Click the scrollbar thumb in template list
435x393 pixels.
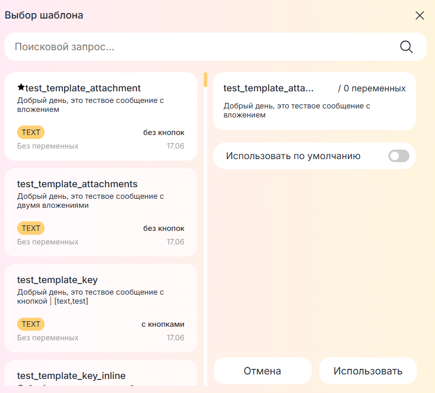tap(205, 80)
